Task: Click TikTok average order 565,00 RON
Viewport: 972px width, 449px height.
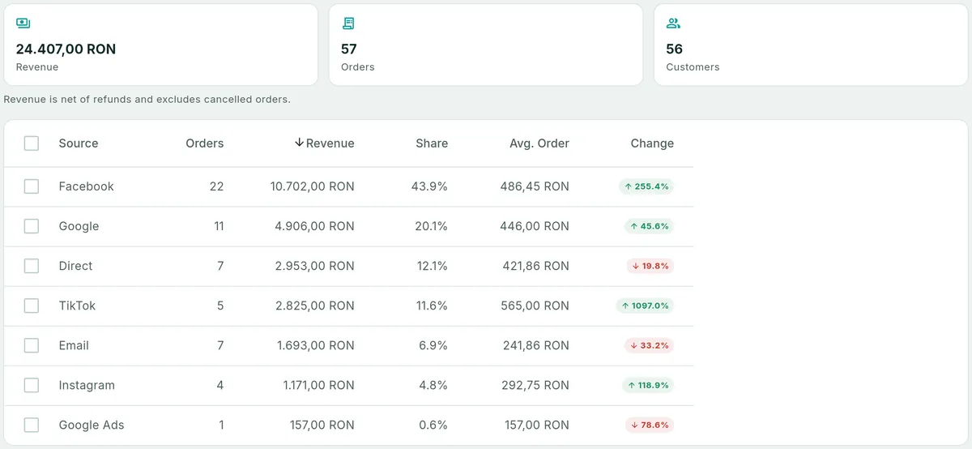Action: pyautogui.click(x=535, y=306)
